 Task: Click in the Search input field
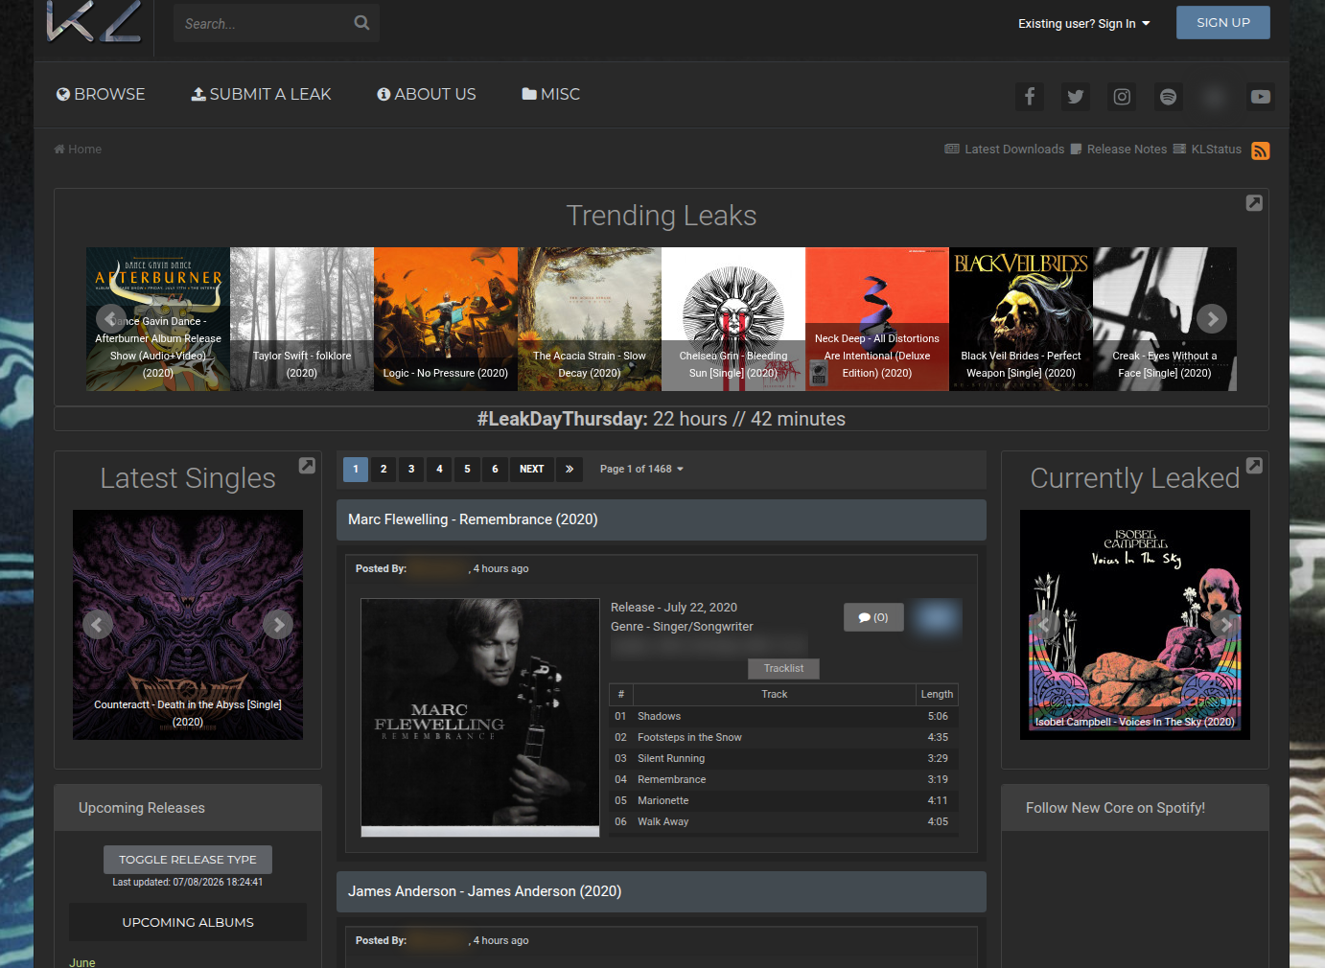point(262,23)
